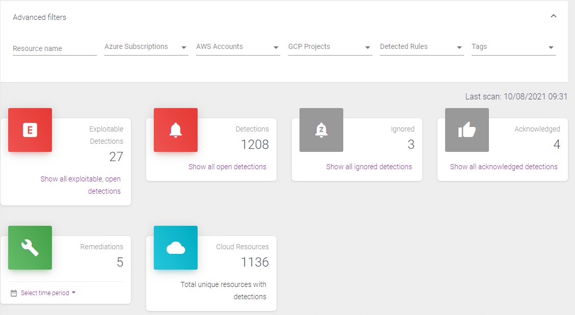Expand the Tags filter dropdown
The image size is (575, 315).
551,46
